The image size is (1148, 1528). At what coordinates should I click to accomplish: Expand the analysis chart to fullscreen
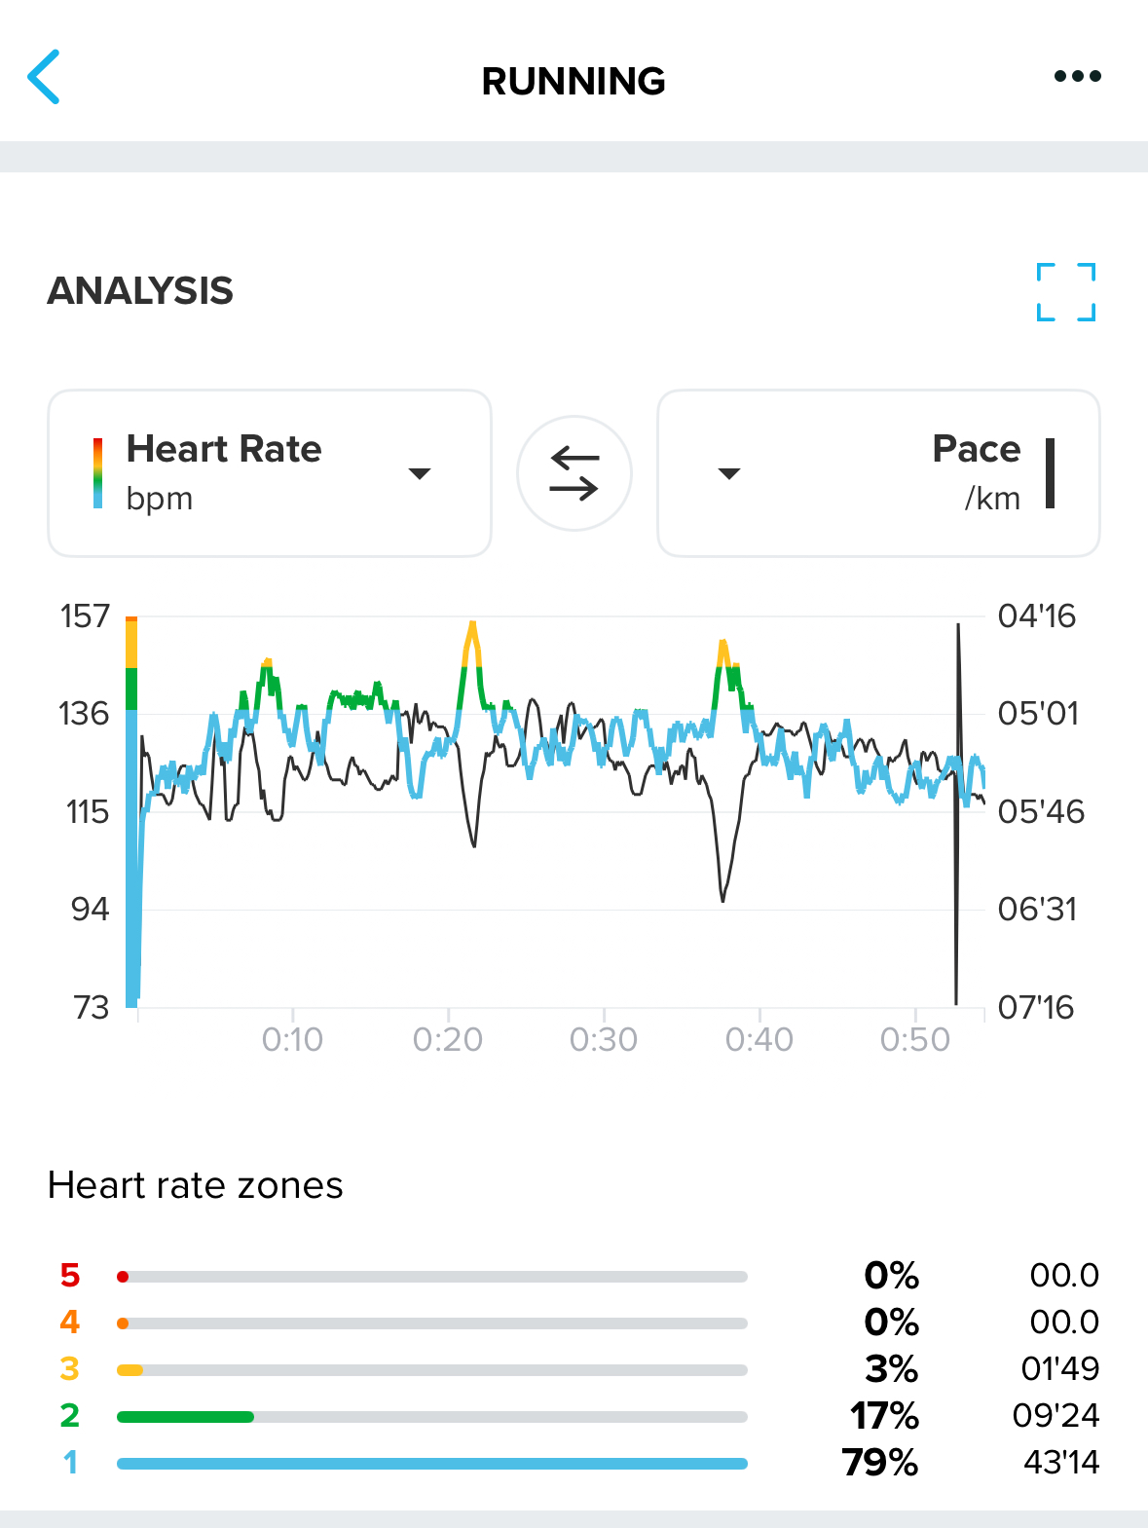click(1066, 292)
